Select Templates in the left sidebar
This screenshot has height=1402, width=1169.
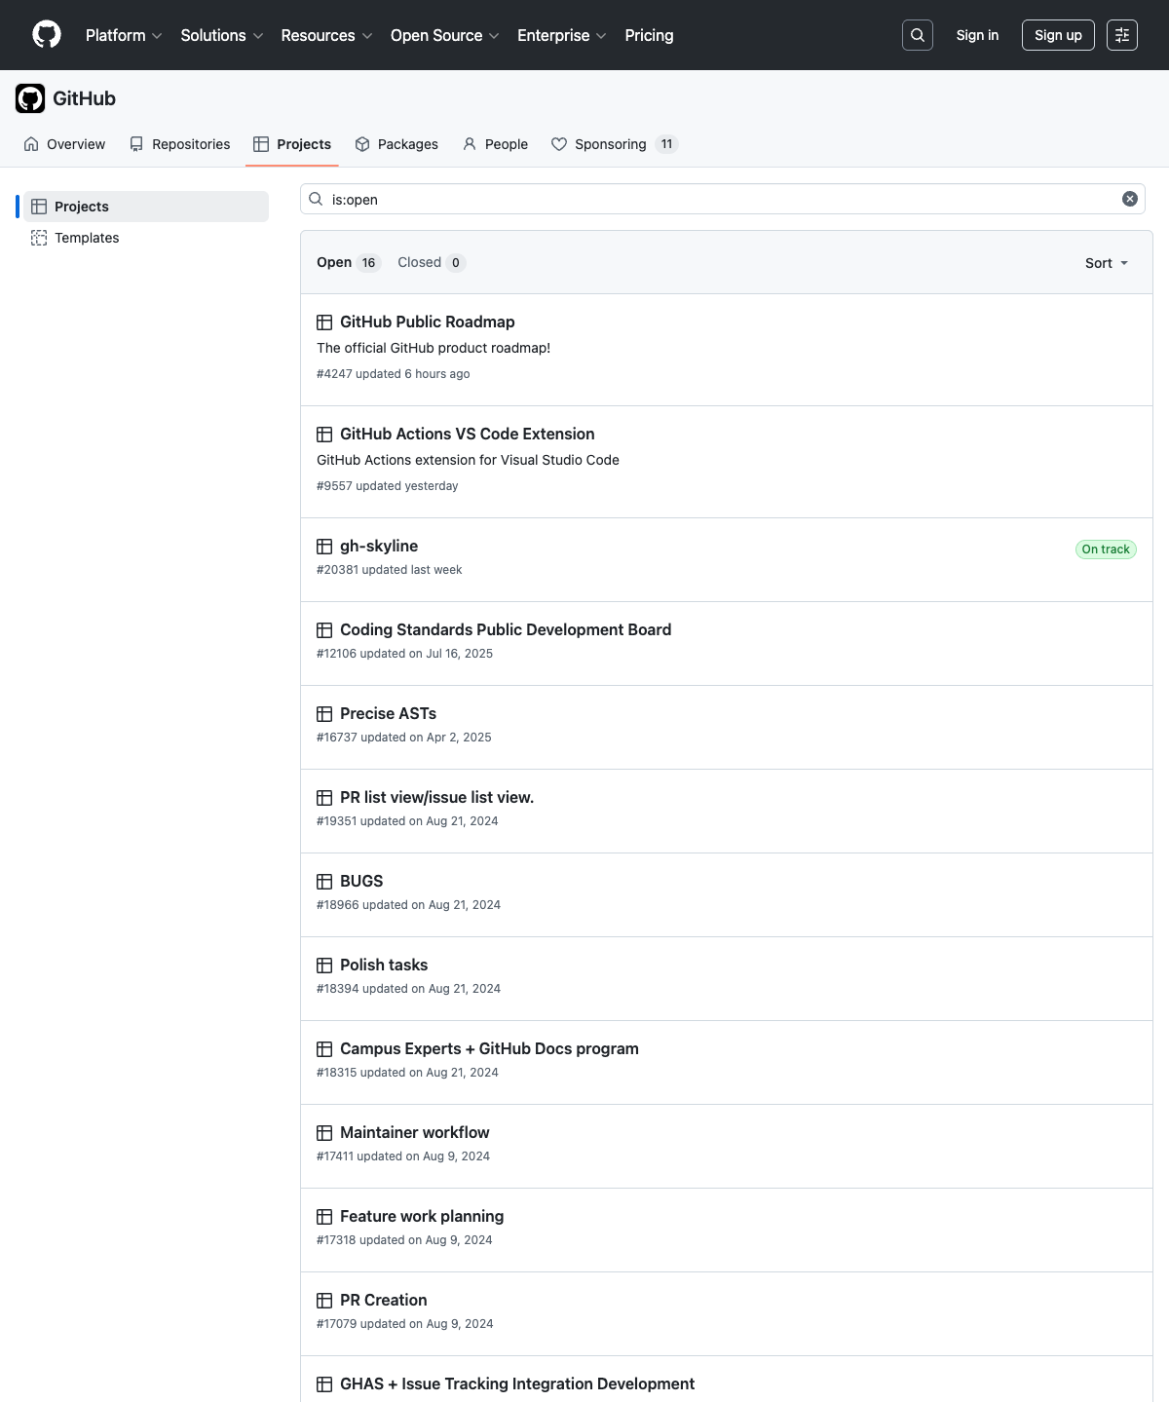click(x=87, y=238)
